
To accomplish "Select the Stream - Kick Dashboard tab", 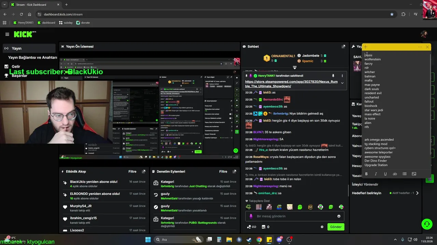I will point(35,5).
